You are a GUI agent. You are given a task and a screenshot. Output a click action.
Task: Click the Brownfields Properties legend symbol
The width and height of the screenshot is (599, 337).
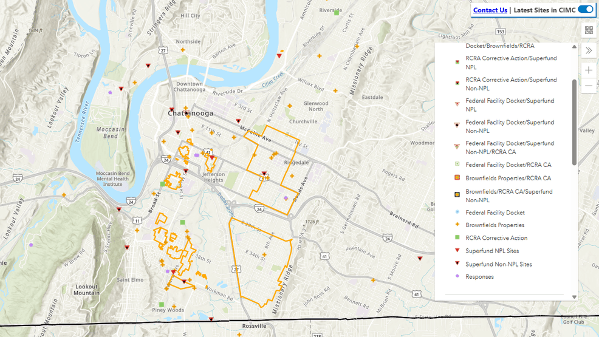[x=456, y=225]
